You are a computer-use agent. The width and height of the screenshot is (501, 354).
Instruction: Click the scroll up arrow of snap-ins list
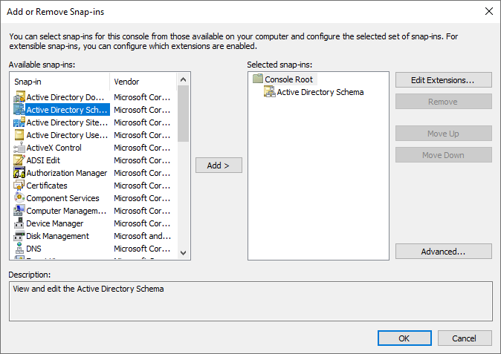click(183, 79)
